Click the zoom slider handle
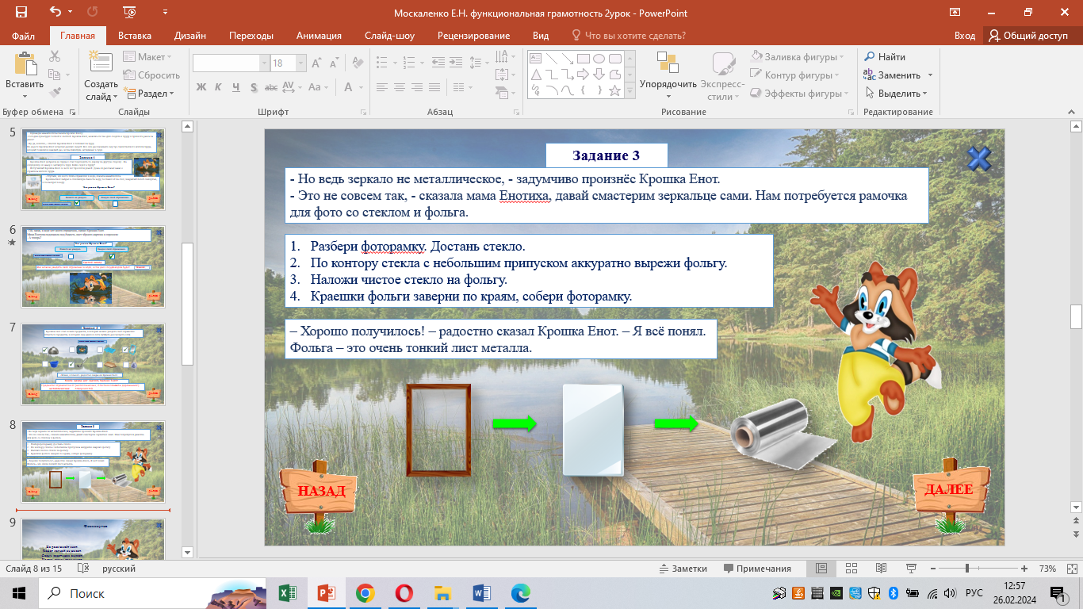 coord(967,569)
